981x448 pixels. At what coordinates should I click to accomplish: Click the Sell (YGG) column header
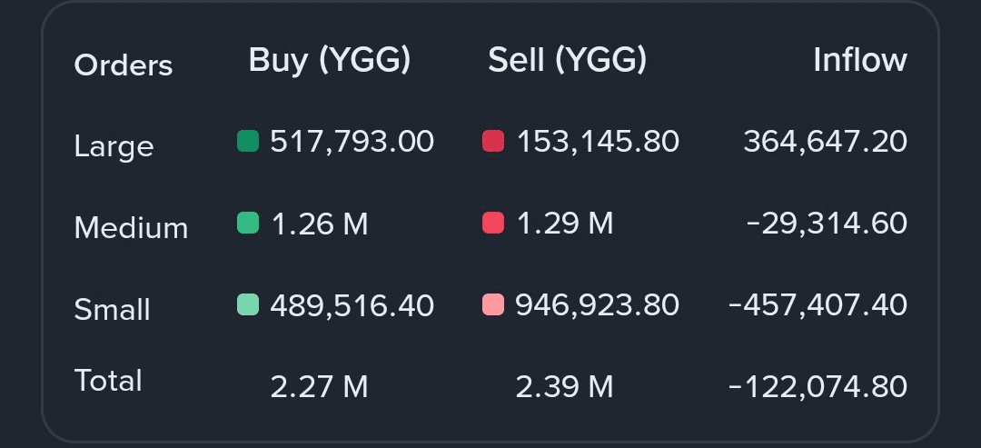click(x=567, y=61)
